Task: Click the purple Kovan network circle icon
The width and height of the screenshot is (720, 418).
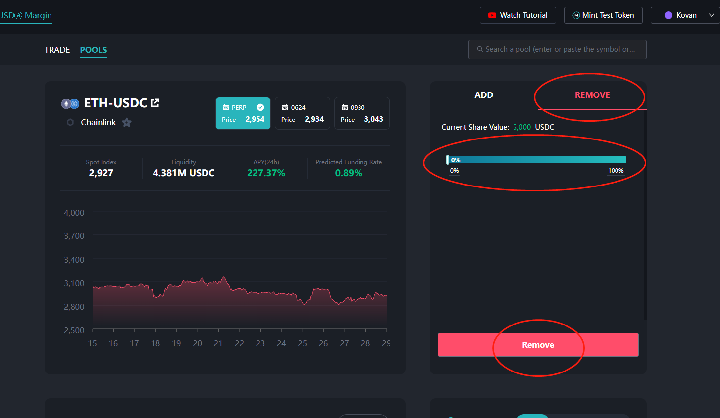Action: tap(668, 15)
